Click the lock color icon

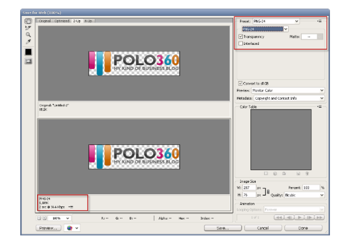pyautogui.click(x=284, y=173)
